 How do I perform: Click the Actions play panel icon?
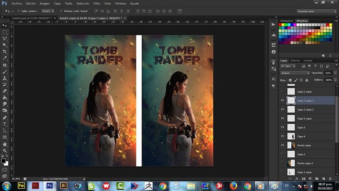point(274,24)
